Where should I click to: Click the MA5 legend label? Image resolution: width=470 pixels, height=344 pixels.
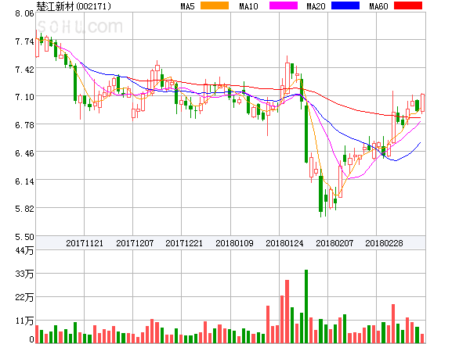(187, 6)
